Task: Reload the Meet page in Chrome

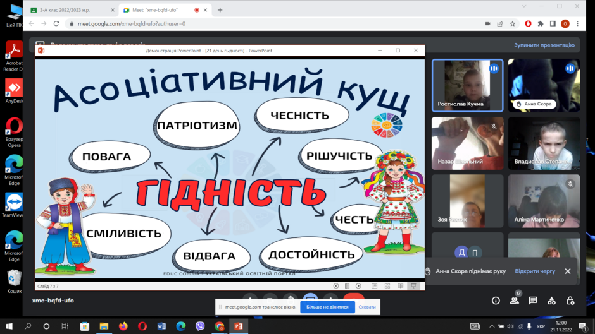Action: coord(56,23)
